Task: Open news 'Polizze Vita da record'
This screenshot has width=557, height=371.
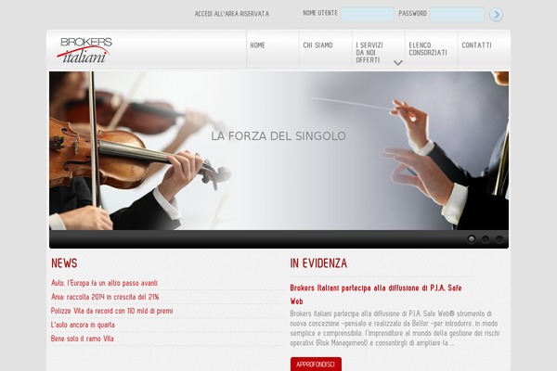Action: click(x=111, y=311)
